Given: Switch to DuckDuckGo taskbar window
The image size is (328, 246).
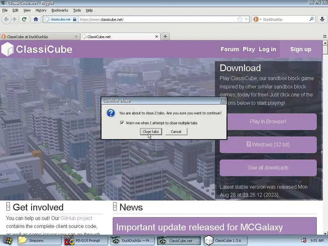Looking at the screenshot, I should (x=133, y=241).
